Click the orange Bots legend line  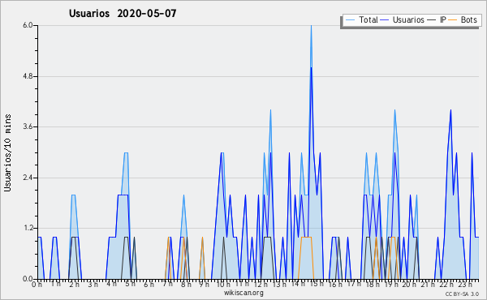coord(453,20)
